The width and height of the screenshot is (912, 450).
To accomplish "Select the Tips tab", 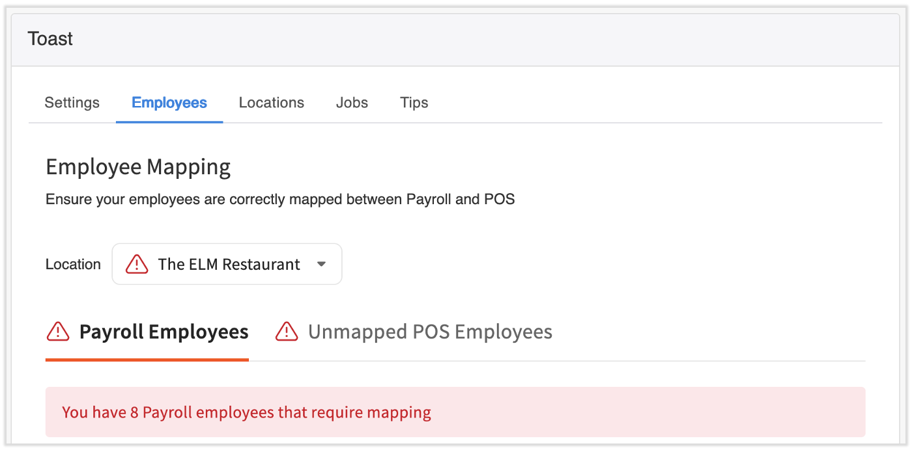I will coord(414,102).
